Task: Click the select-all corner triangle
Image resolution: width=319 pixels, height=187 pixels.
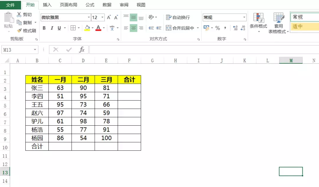Action: point(7,60)
